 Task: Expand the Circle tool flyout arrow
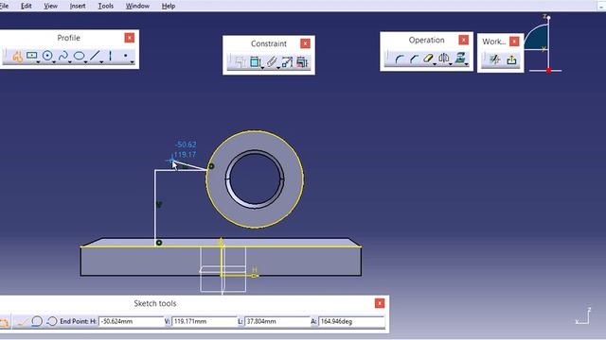(x=54, y=62)
